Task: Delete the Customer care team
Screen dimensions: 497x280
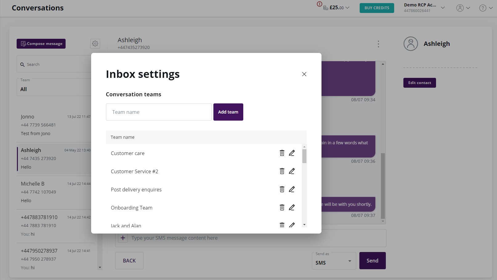Action: click(282, 153)
